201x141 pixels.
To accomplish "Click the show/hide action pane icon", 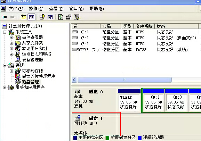I will (50, 17).
